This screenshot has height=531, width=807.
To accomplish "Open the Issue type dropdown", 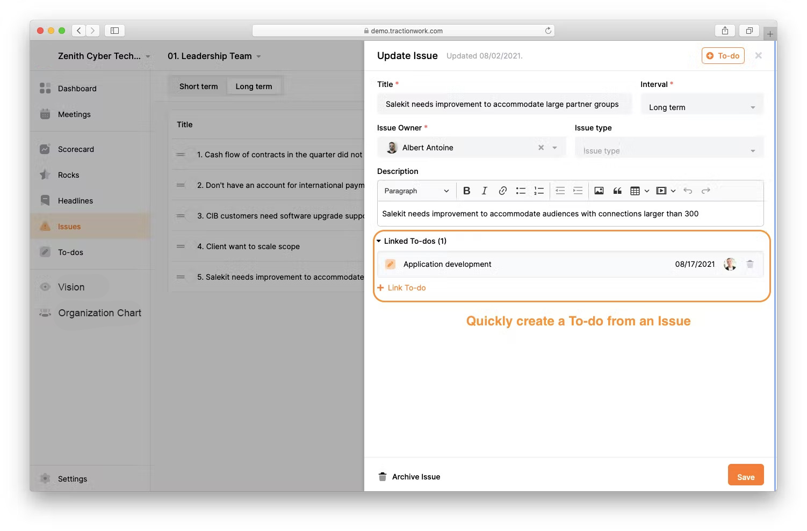I will 668,151.
